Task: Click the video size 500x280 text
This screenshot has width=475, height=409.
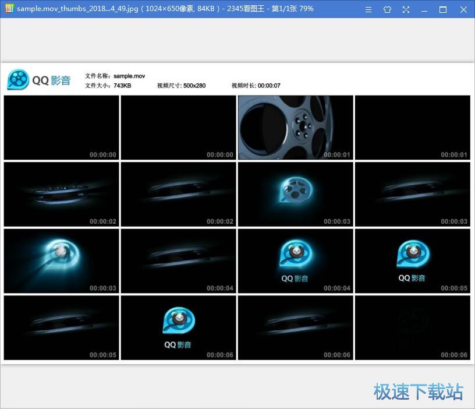Action: pyautogui.click(x=194, y=86)
